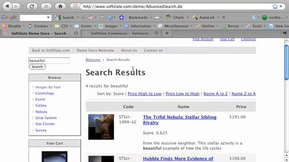This screenshot has height=162, width=289.
Task: Expand the Resize dropdown menu
Action: [x=242, y=26]
